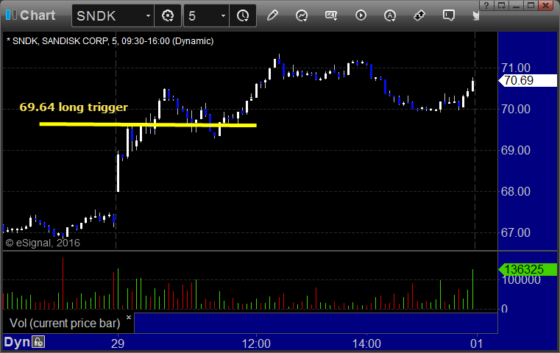560x353 pixels.
Task: Click the bar replay play button
Action: pyautogui.click(x=361, y=15)
